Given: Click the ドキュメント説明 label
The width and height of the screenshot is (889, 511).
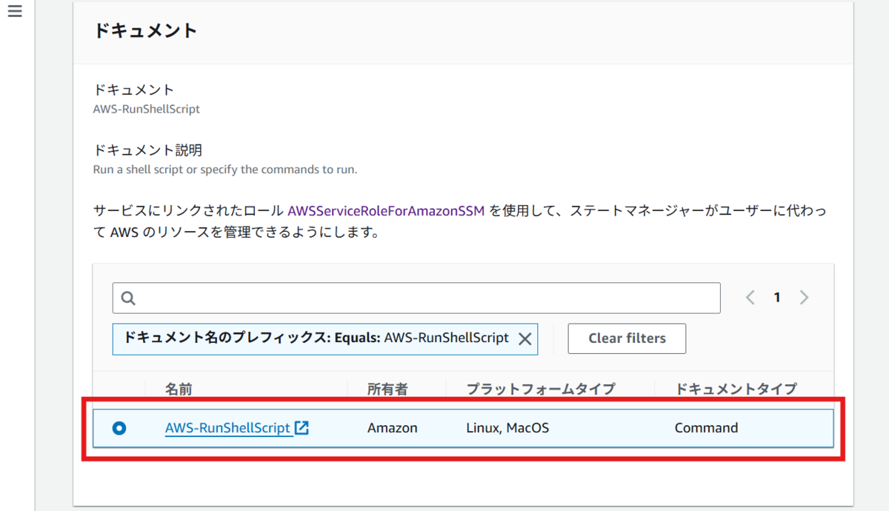Looking at the screenshot, I should click(147, 150).
